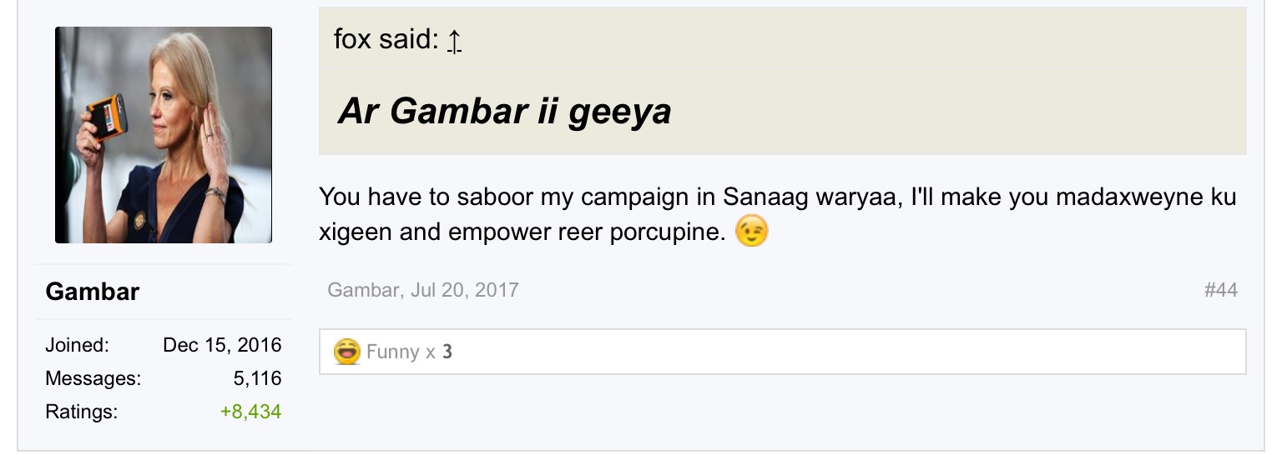Viewport: 1282px width, 455px height.
Task: Click the 'Joined:' label
Action: (x=77, y=345)
